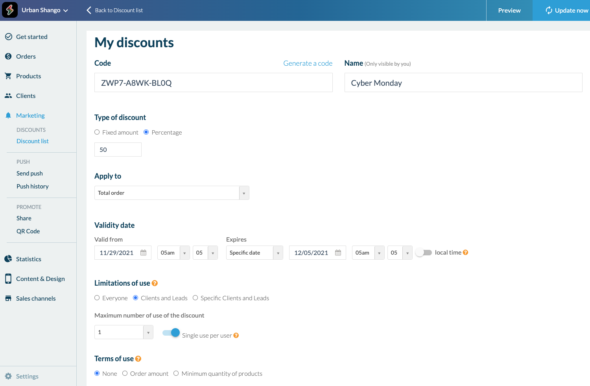The image size is (590, 386).
Task: Toggle the local time switch
Action: tap(424, 253)
